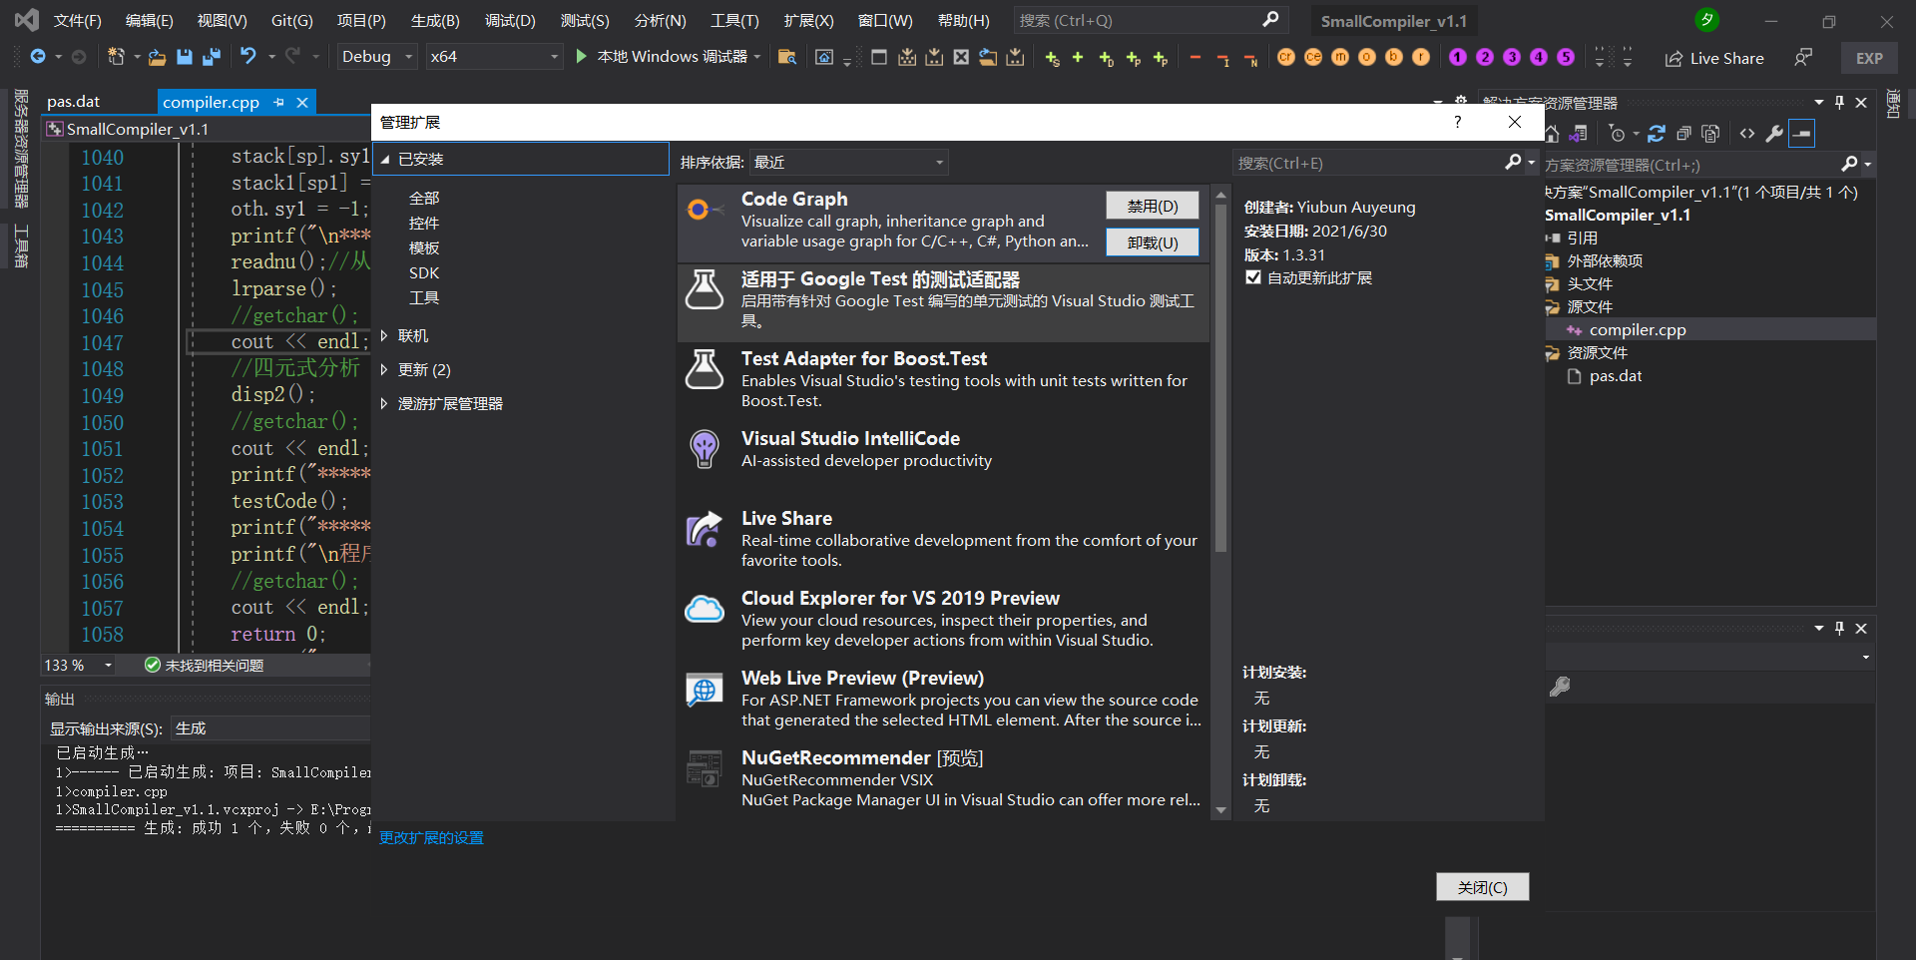This screenshot has width=1916, height=960.
Task: Select pas.dat in Solution Explorer tree
Action: [x=1615, y=375]
